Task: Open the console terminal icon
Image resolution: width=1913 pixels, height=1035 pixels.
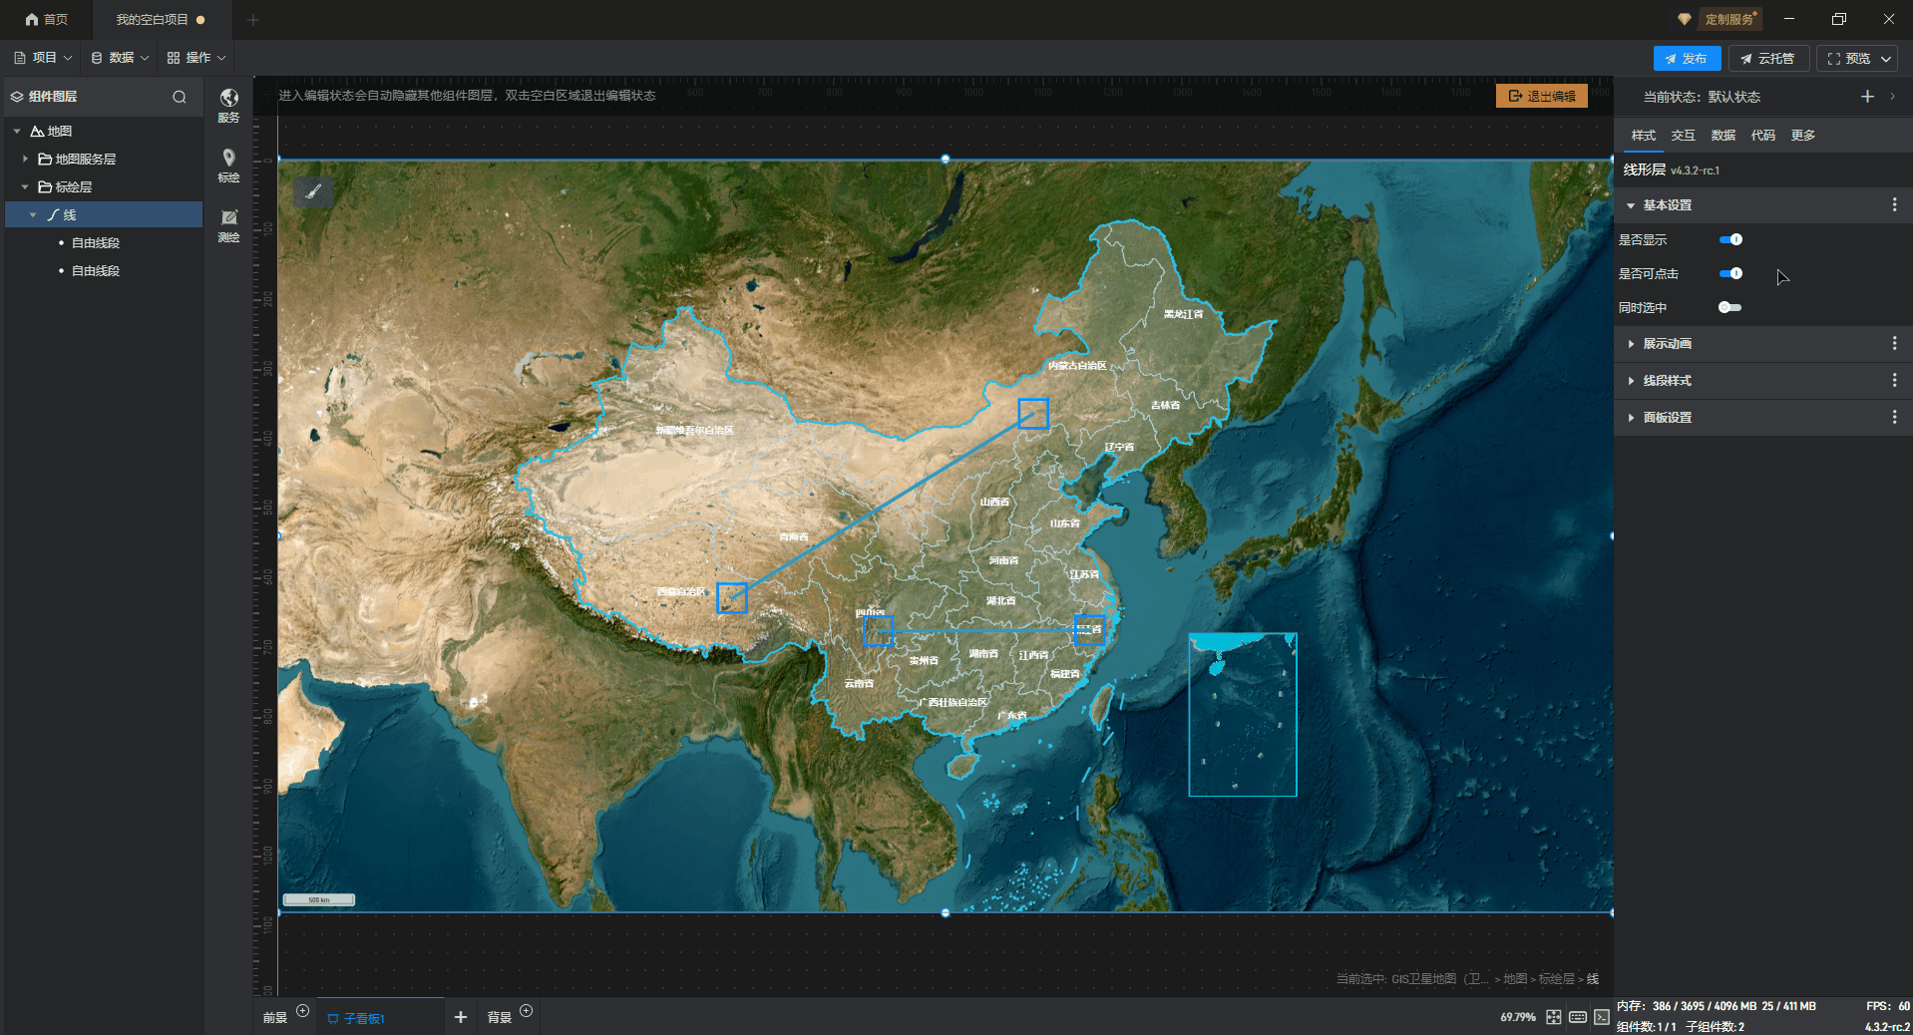Action: coord(1602,1017)
